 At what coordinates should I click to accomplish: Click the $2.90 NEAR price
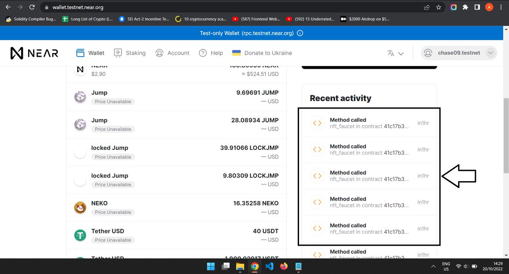click(x=98, y=74)
